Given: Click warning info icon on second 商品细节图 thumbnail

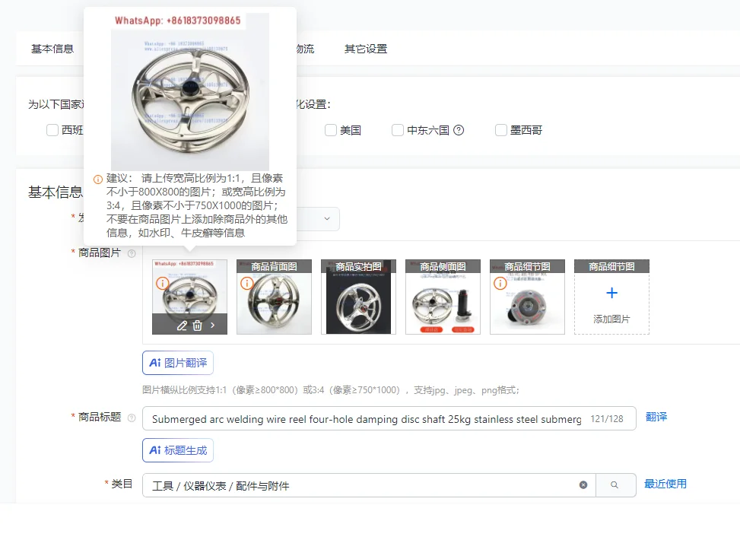Looking at the screenshot, I should (500, 283).
